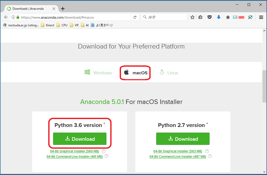Open the Pocket save icon
Image resolution: width=267 pixels, height=175 pixels.
point(209,17)
